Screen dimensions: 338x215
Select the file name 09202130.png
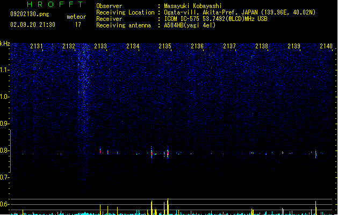coord(30,14)
